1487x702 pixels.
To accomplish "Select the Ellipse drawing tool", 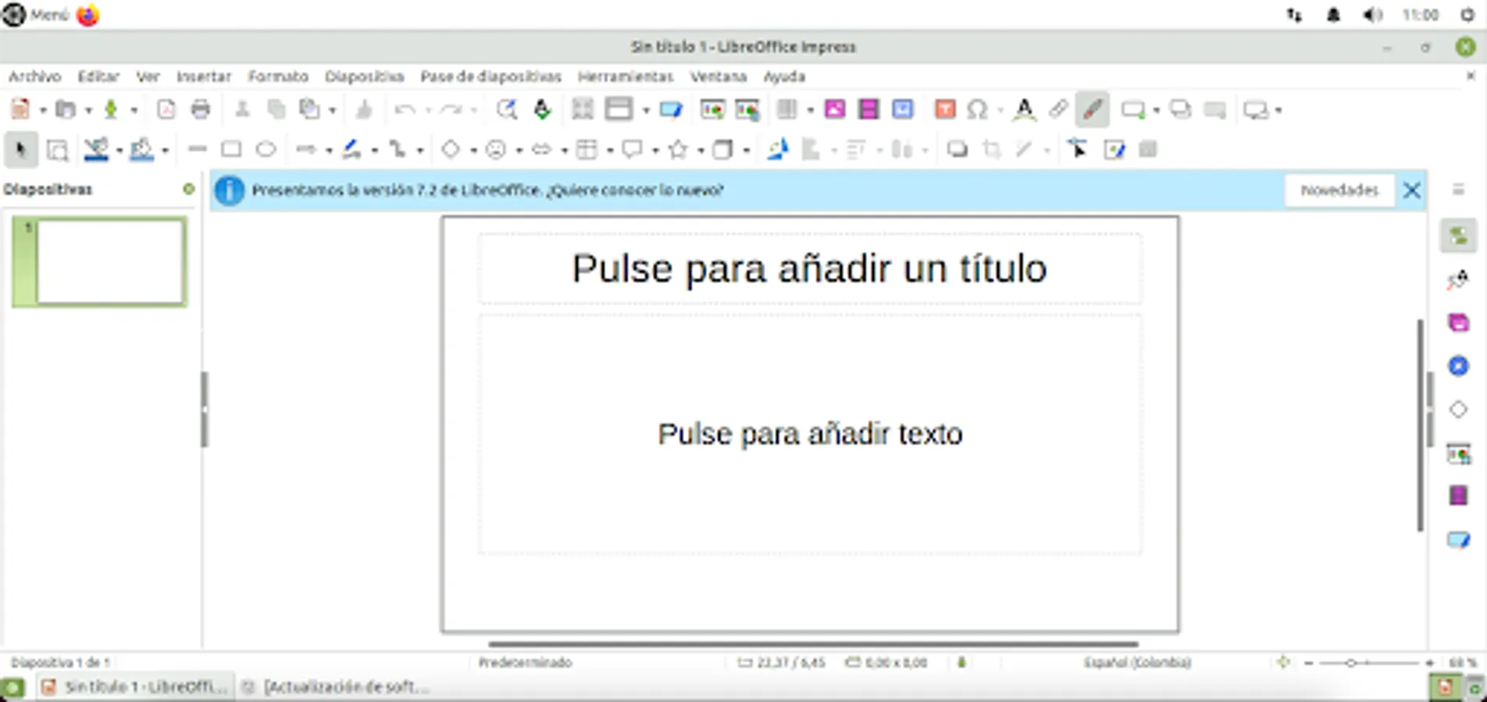I will pos(266,149).
